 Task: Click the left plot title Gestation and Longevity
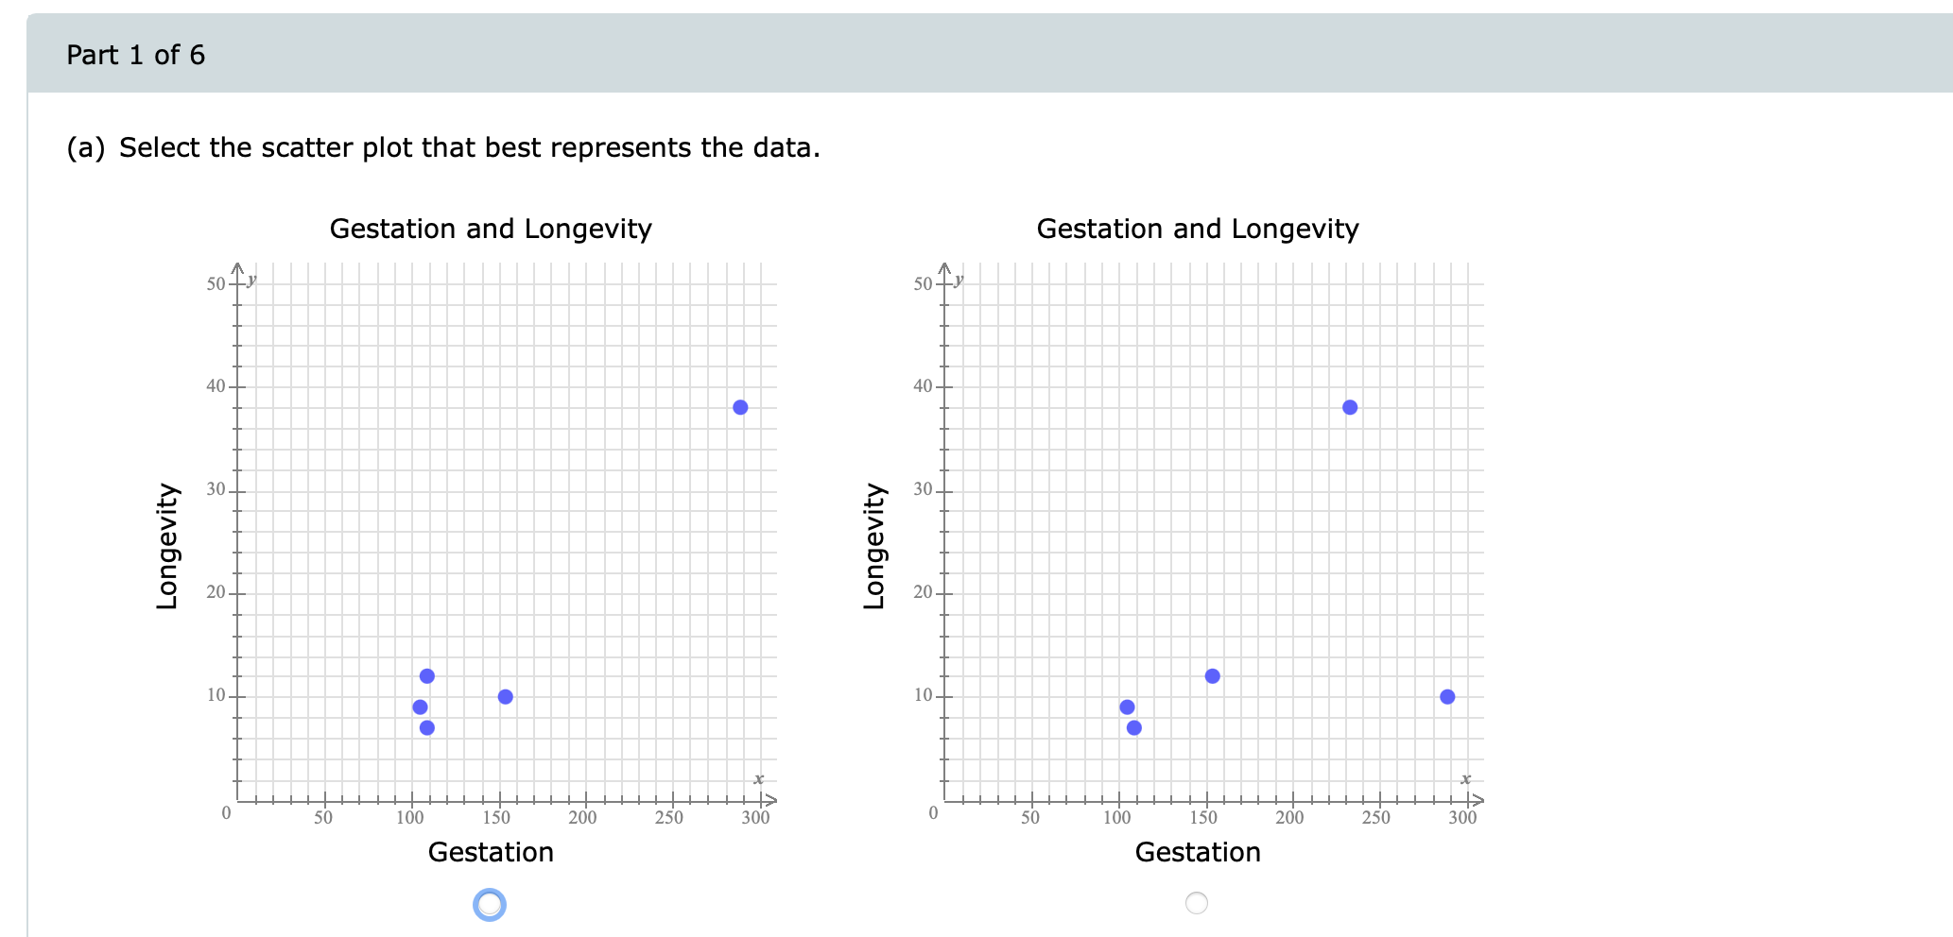(x=491, y=229)
